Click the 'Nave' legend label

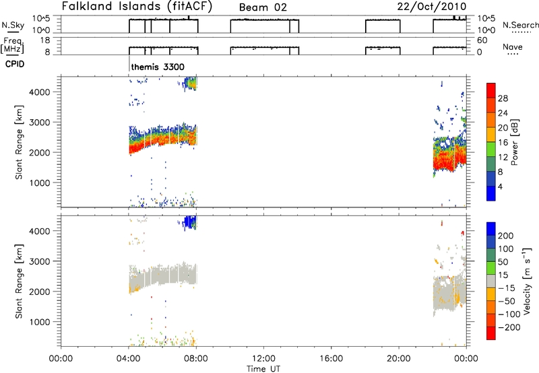(513, 47)
